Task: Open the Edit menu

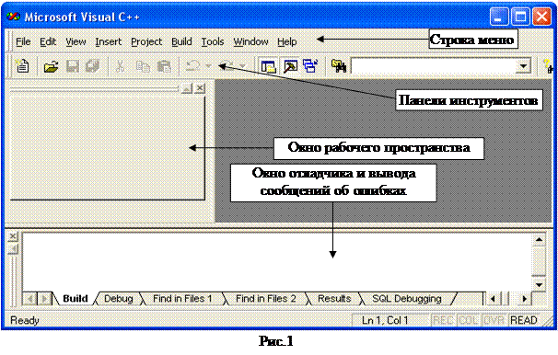Action: tap(48, 42)
